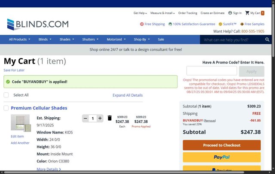
Task: Pay with the PayPal button
Action: (222, 157)
